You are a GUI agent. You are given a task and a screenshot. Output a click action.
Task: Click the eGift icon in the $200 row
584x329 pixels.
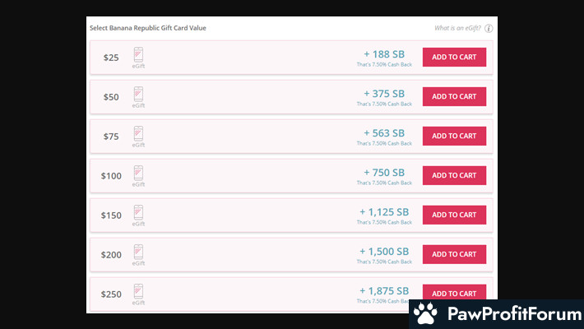pyautogui.click(x=138, y=252)
